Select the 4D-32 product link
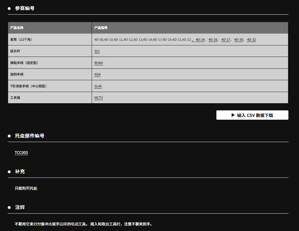 click(251, 40)
